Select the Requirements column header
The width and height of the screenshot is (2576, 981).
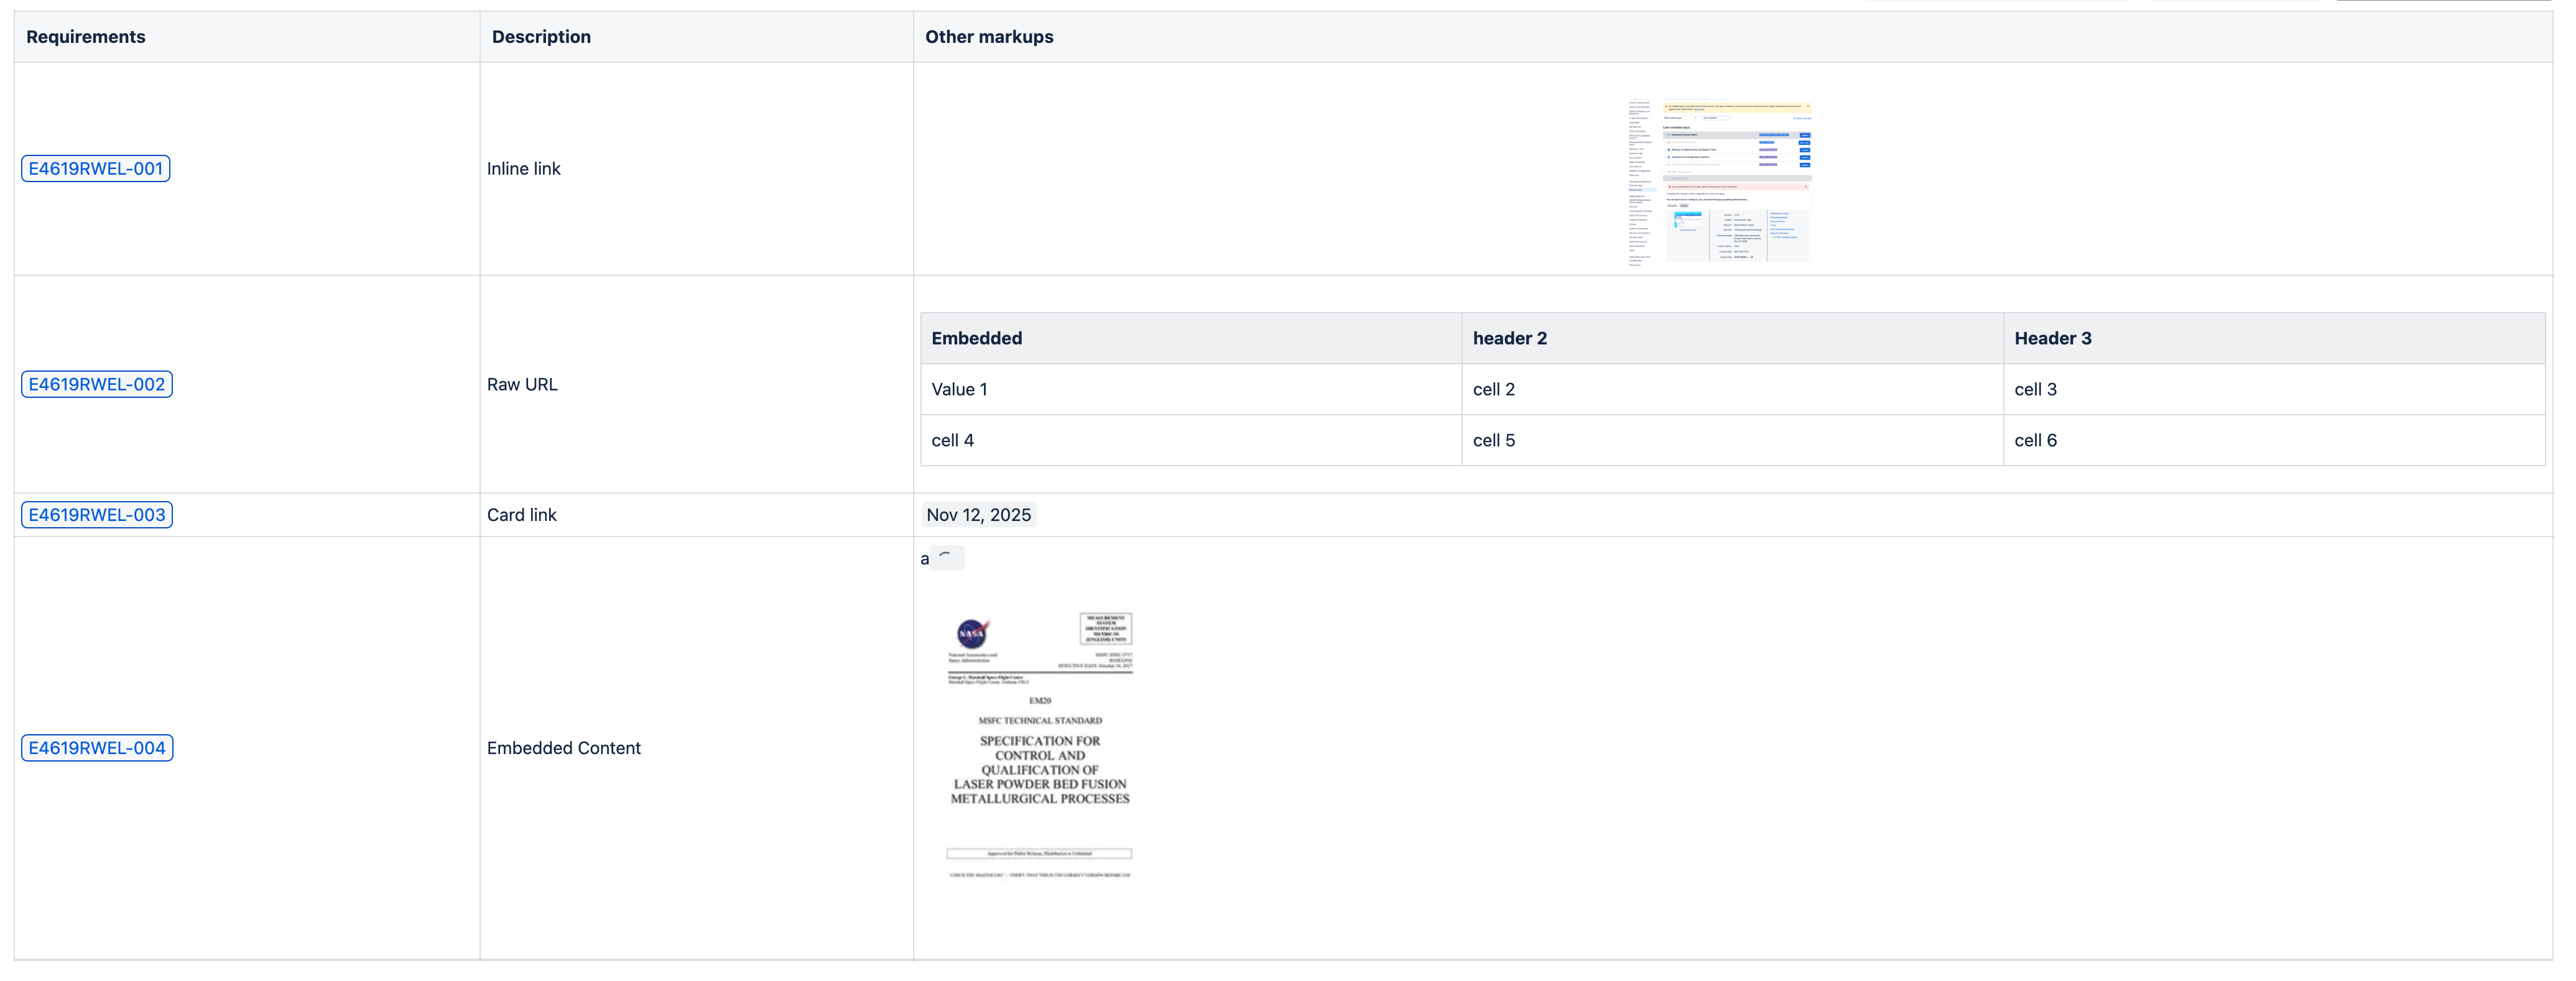point(85,36)
